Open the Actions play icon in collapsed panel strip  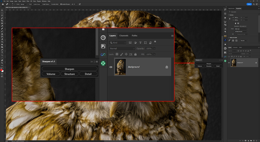point(225,18)
